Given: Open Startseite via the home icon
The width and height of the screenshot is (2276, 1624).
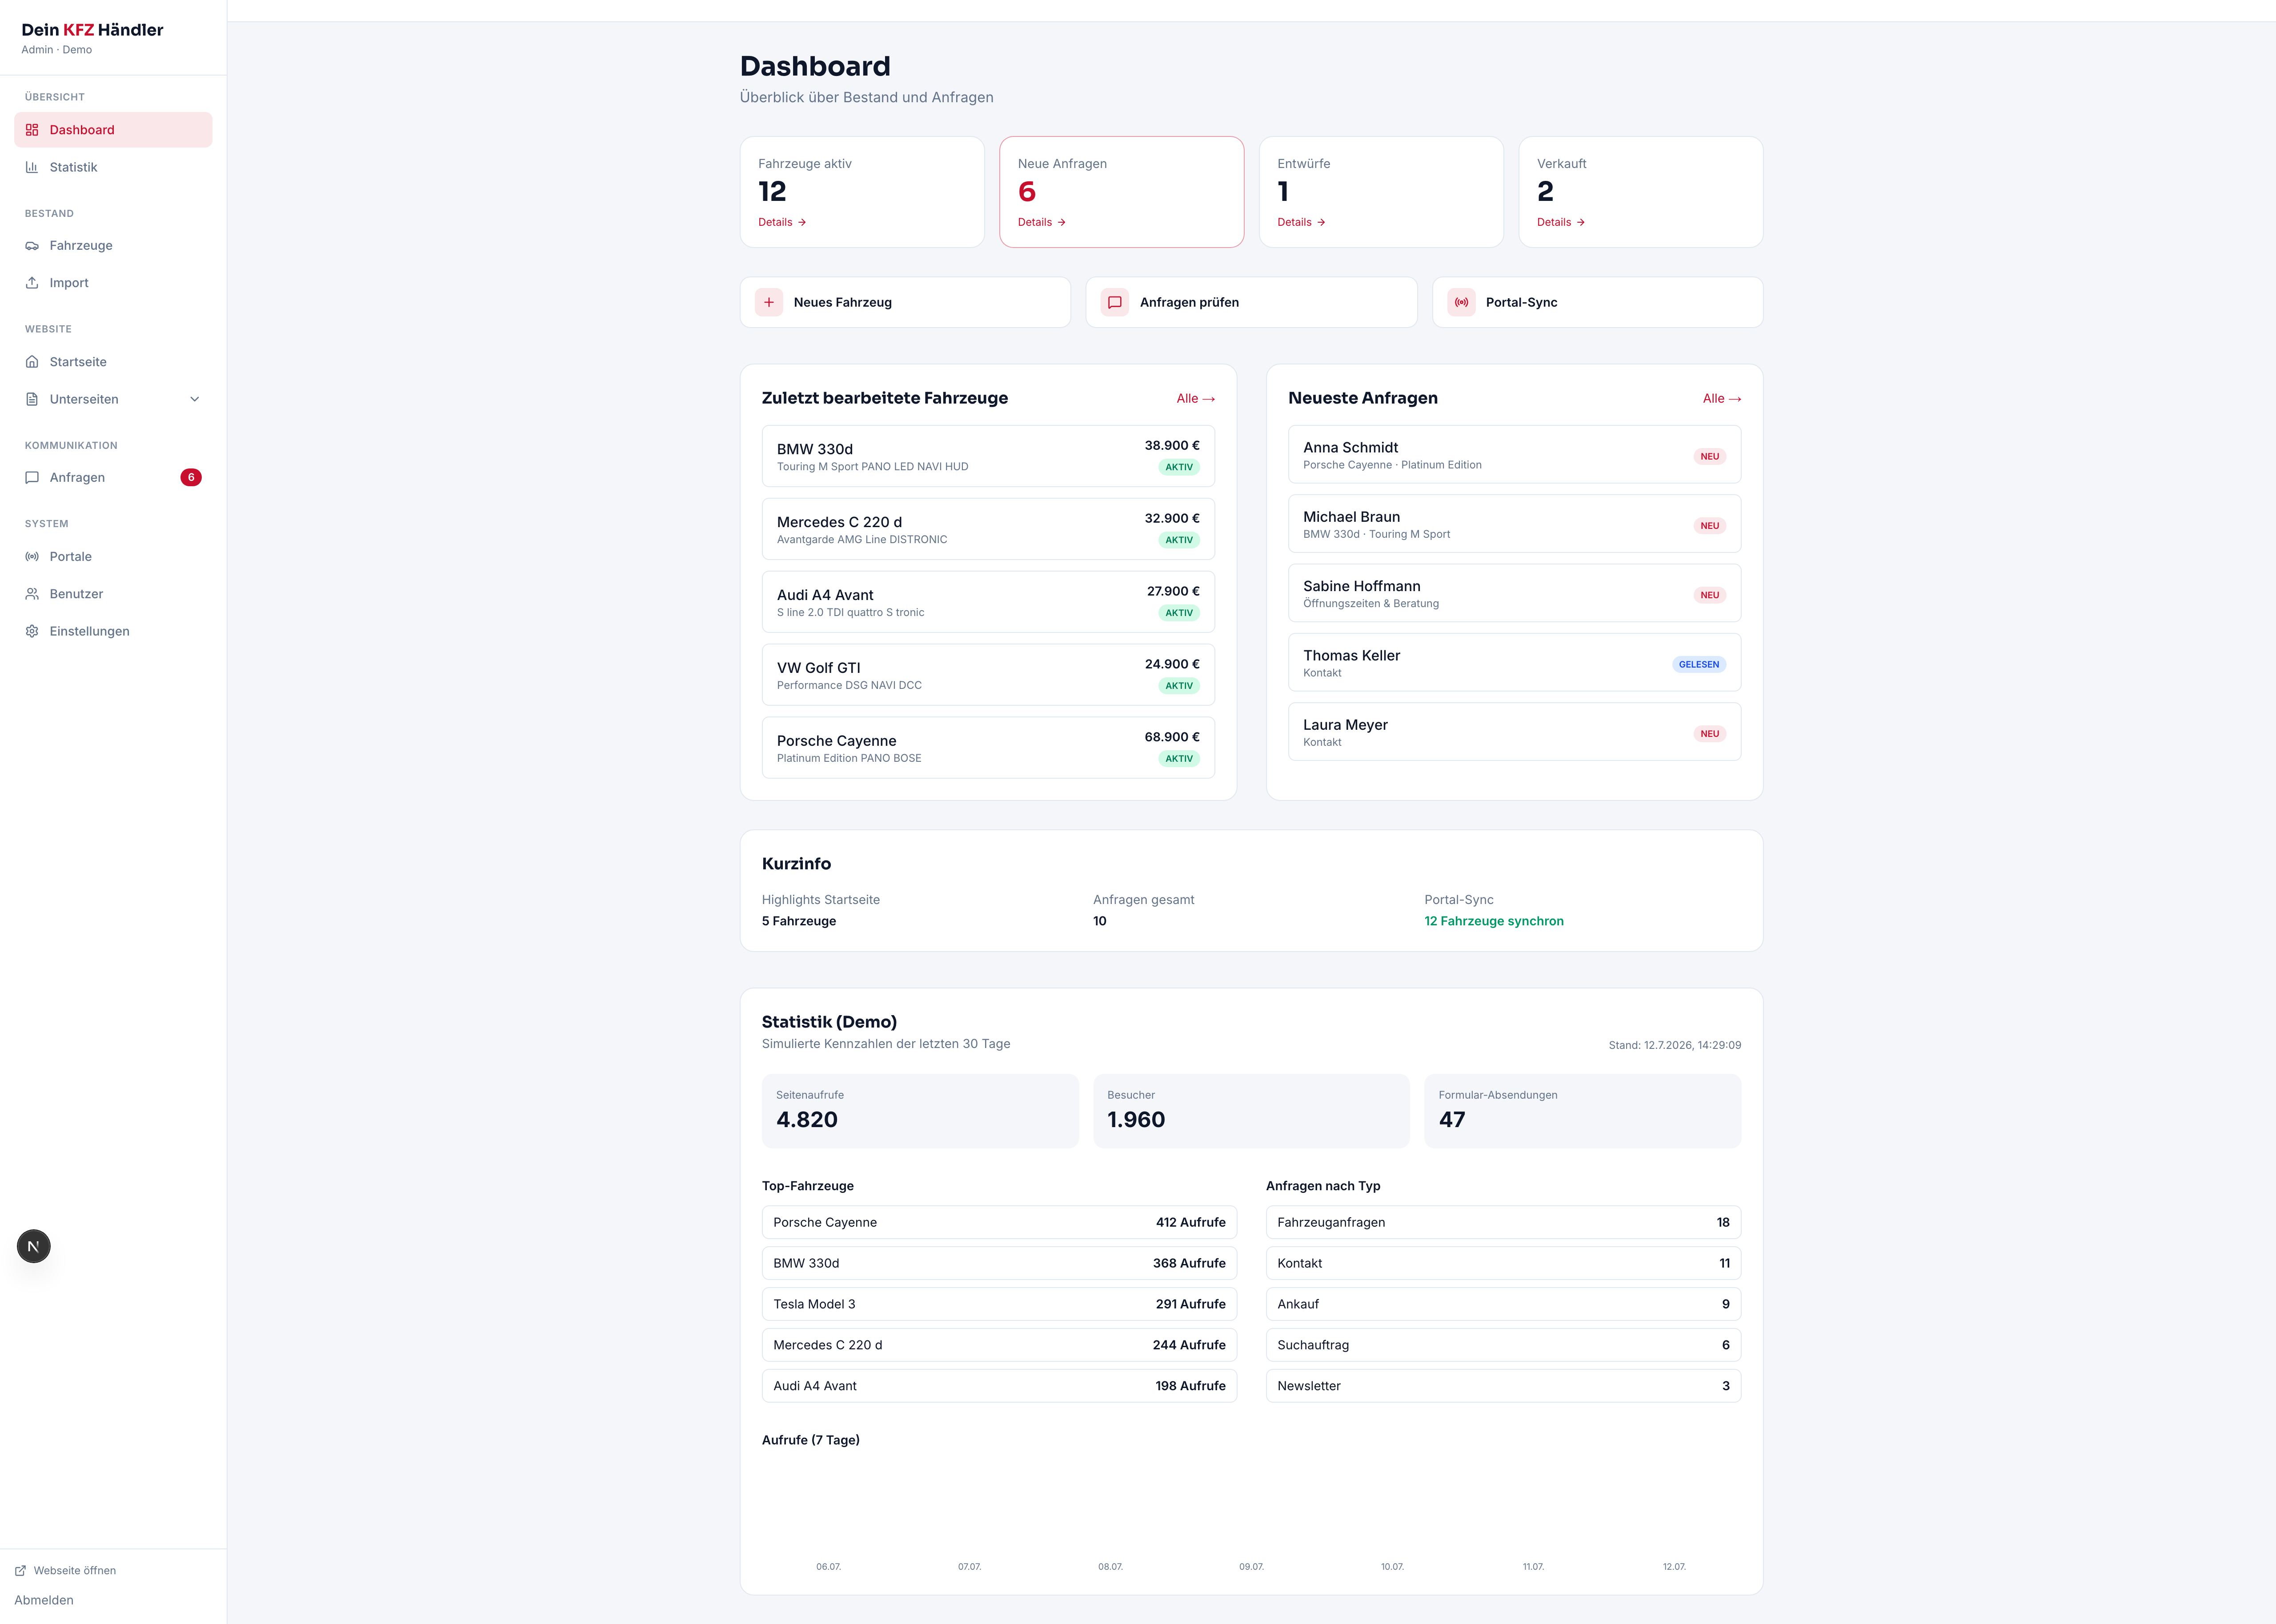Looking at the screenshot, I should 32,362.
